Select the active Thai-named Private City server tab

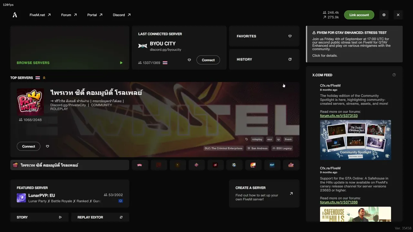point(70,165)
